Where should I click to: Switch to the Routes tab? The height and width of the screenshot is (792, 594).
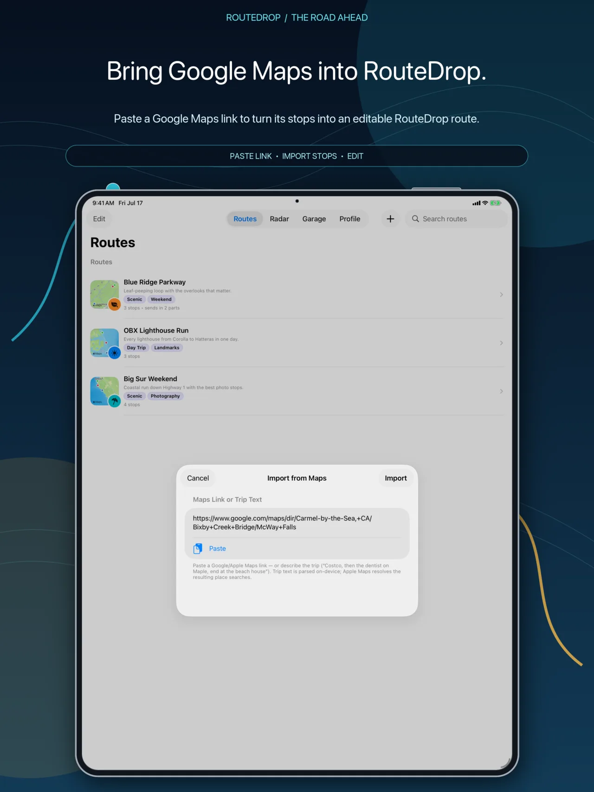[245, 219]
